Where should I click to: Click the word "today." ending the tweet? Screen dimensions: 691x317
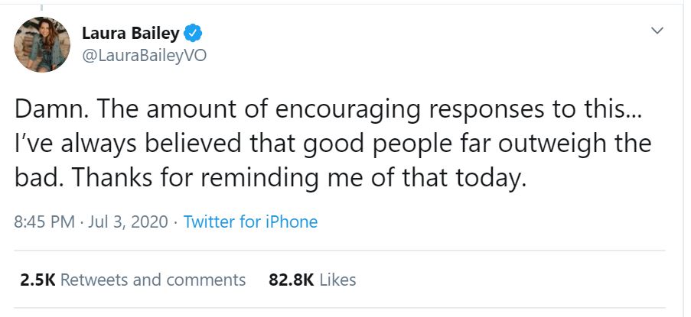(497, 179)
